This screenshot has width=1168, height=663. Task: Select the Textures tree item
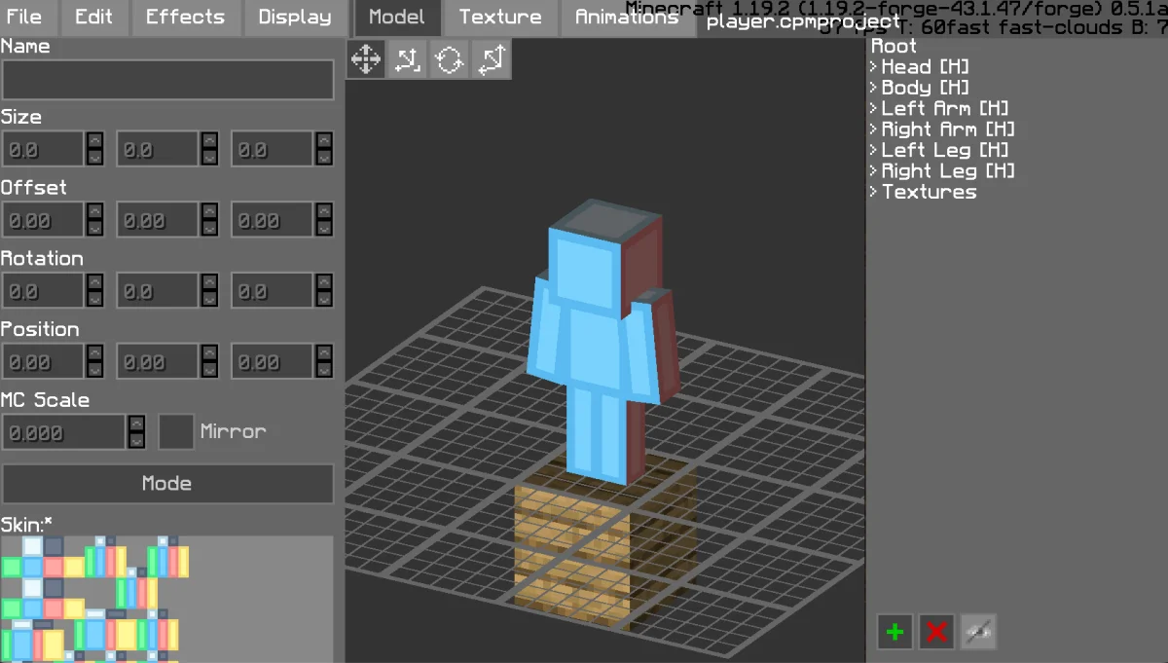(929, 192)
